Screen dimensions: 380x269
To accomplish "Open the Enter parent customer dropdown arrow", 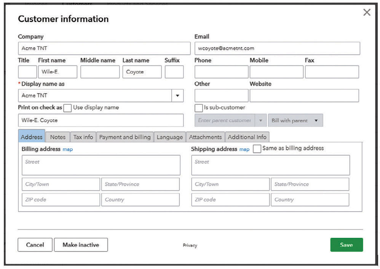I will click(260, 121).
